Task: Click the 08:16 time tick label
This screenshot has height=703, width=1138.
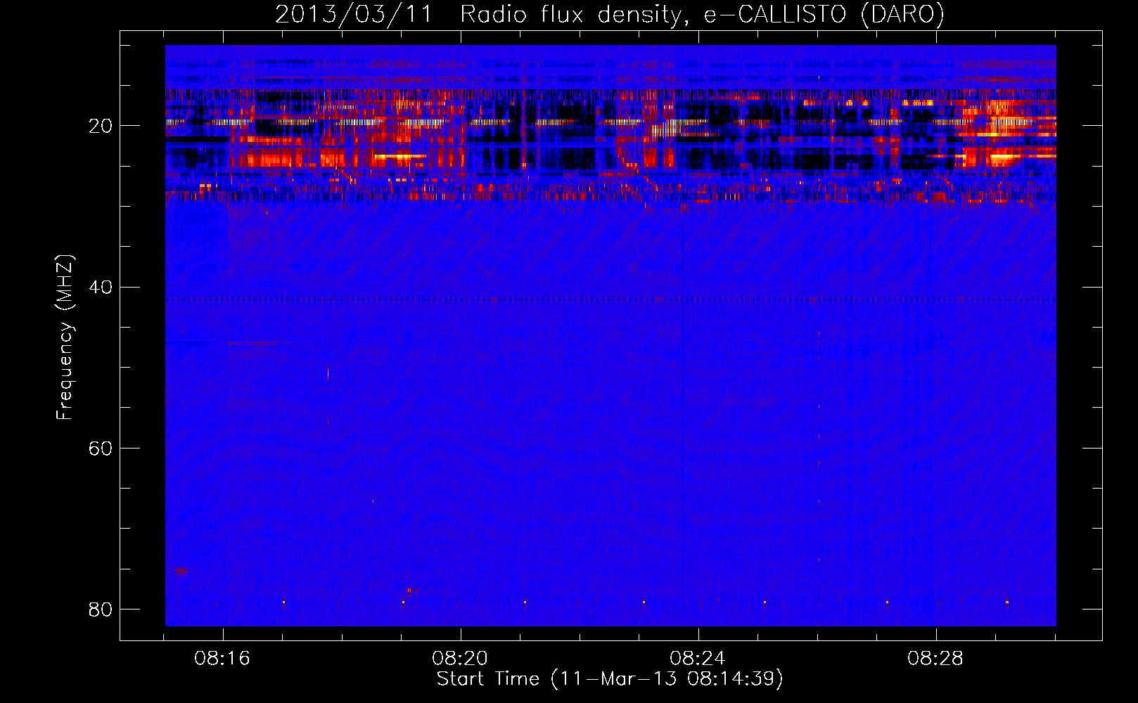Action: 223,659
